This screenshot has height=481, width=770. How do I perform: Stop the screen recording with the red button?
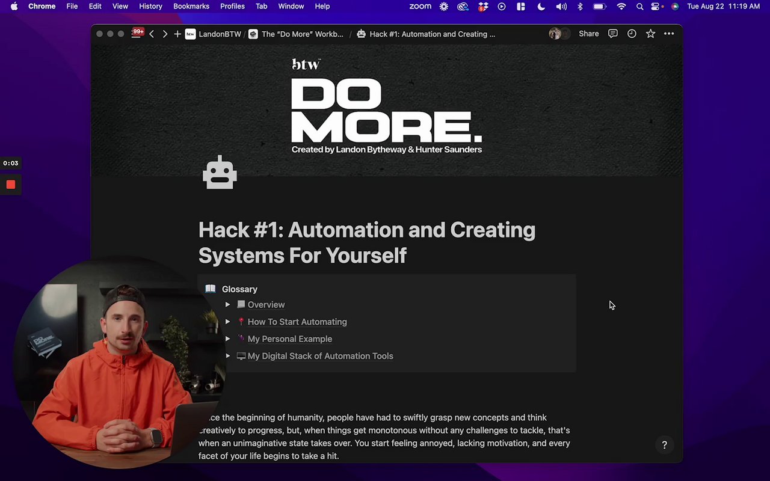pos(11,185)
